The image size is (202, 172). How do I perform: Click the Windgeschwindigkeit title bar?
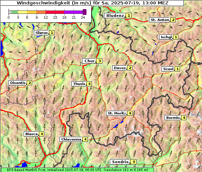coord(92,3)
